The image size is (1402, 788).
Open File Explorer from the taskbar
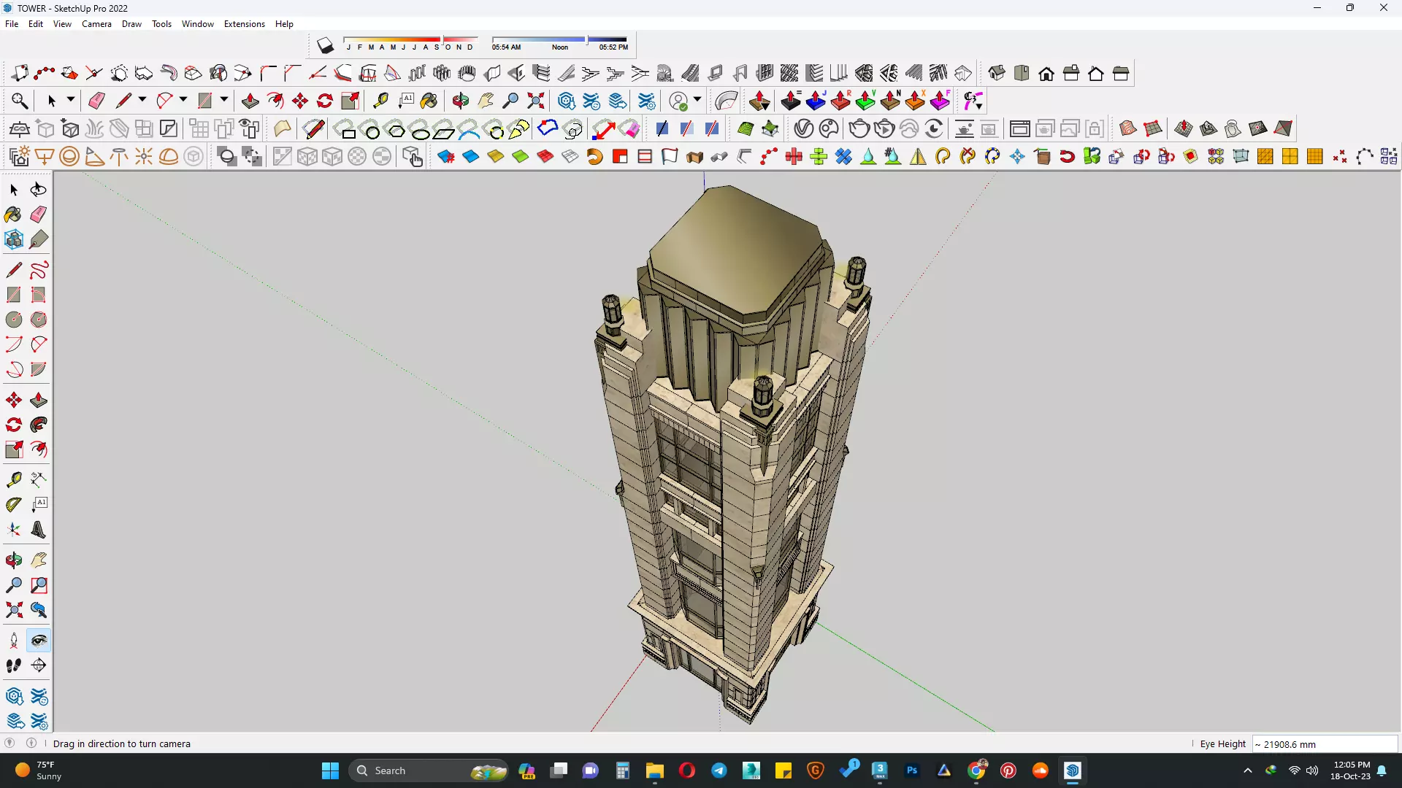[x=654, y=770]
